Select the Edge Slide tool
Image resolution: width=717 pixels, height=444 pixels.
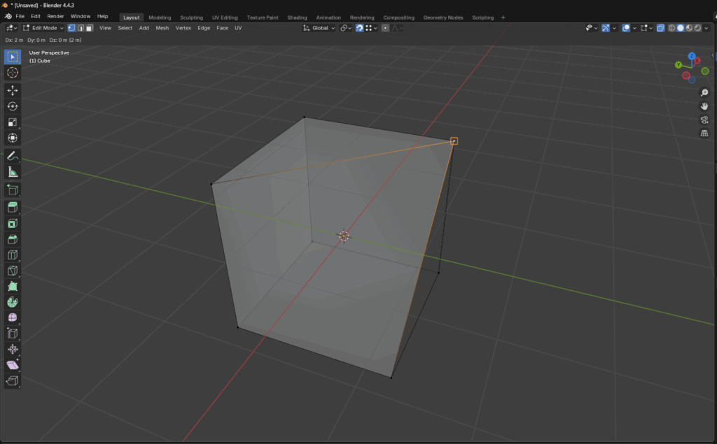[13, 334]
